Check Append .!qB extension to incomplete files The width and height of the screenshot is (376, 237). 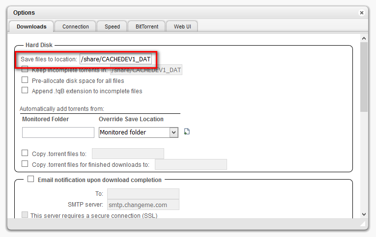25,90
